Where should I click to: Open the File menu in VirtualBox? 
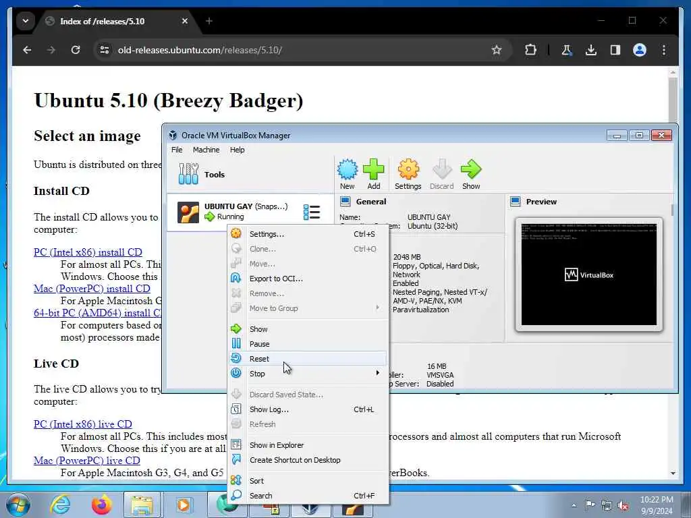(177, 150)
